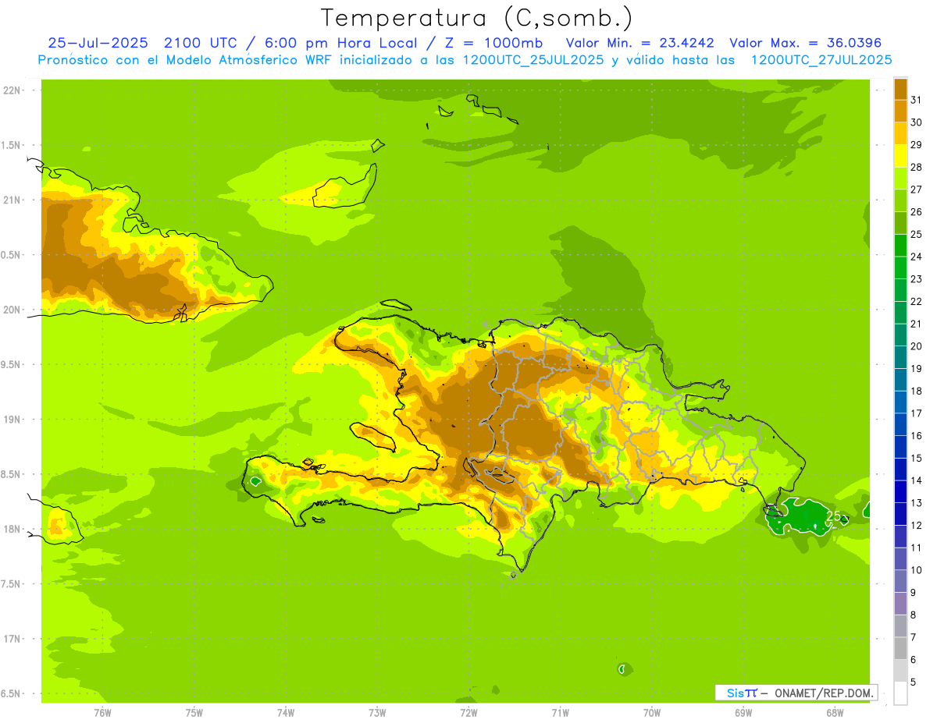Click the latitude axis label "9.5N"
The width and height of the screenshot is (937, 723).
[x=12, y=364]
